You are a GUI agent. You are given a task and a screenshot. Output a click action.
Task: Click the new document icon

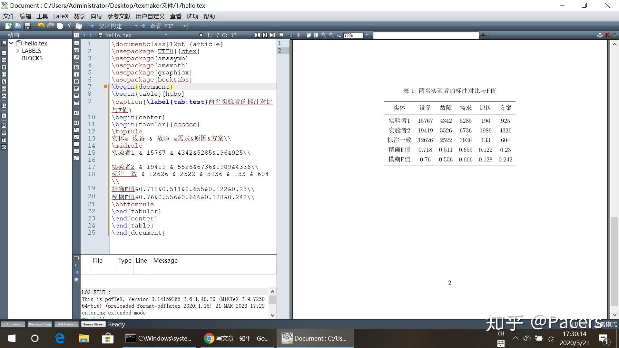coord(8,26)
